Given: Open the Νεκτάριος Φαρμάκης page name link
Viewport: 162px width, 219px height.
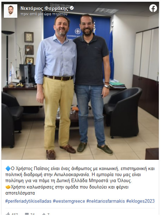Looking at the screenshot, I should [x=44, y=9].
